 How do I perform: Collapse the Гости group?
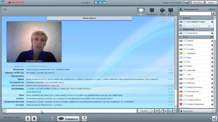click(181, 37)
